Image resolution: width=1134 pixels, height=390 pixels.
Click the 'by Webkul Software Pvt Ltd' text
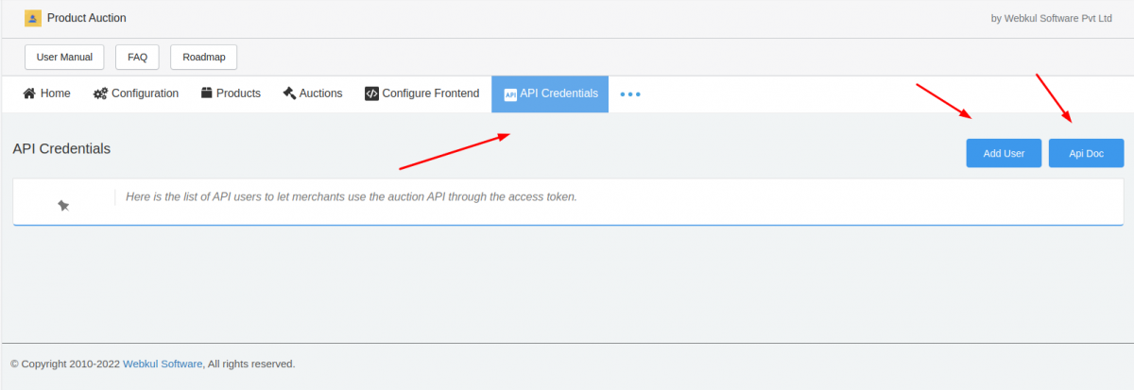click(1051, 18)
